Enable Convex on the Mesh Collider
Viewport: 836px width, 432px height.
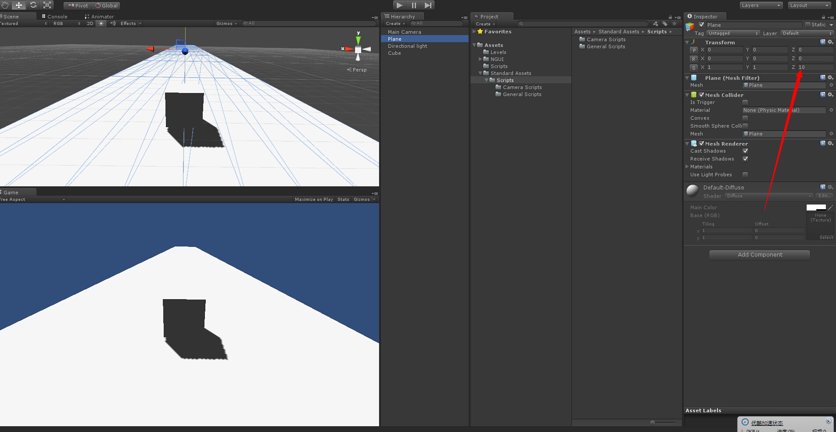tap(745, 118)
